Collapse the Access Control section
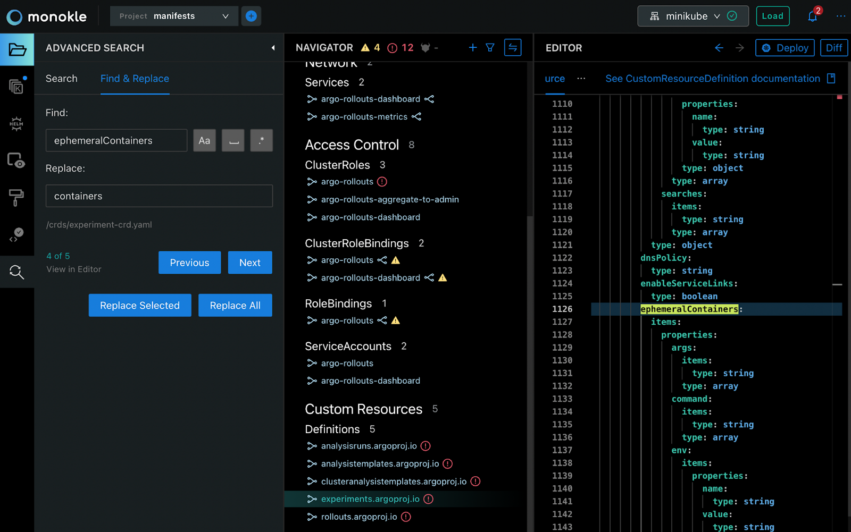This screenshot has height=532, width=851. (x=352, y=145)
